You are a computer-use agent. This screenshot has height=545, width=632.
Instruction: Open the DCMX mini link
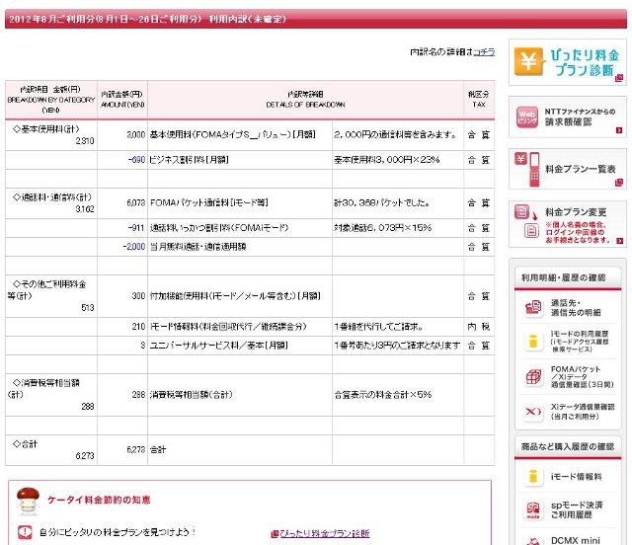pyautogui.click(x=575, y=540)
